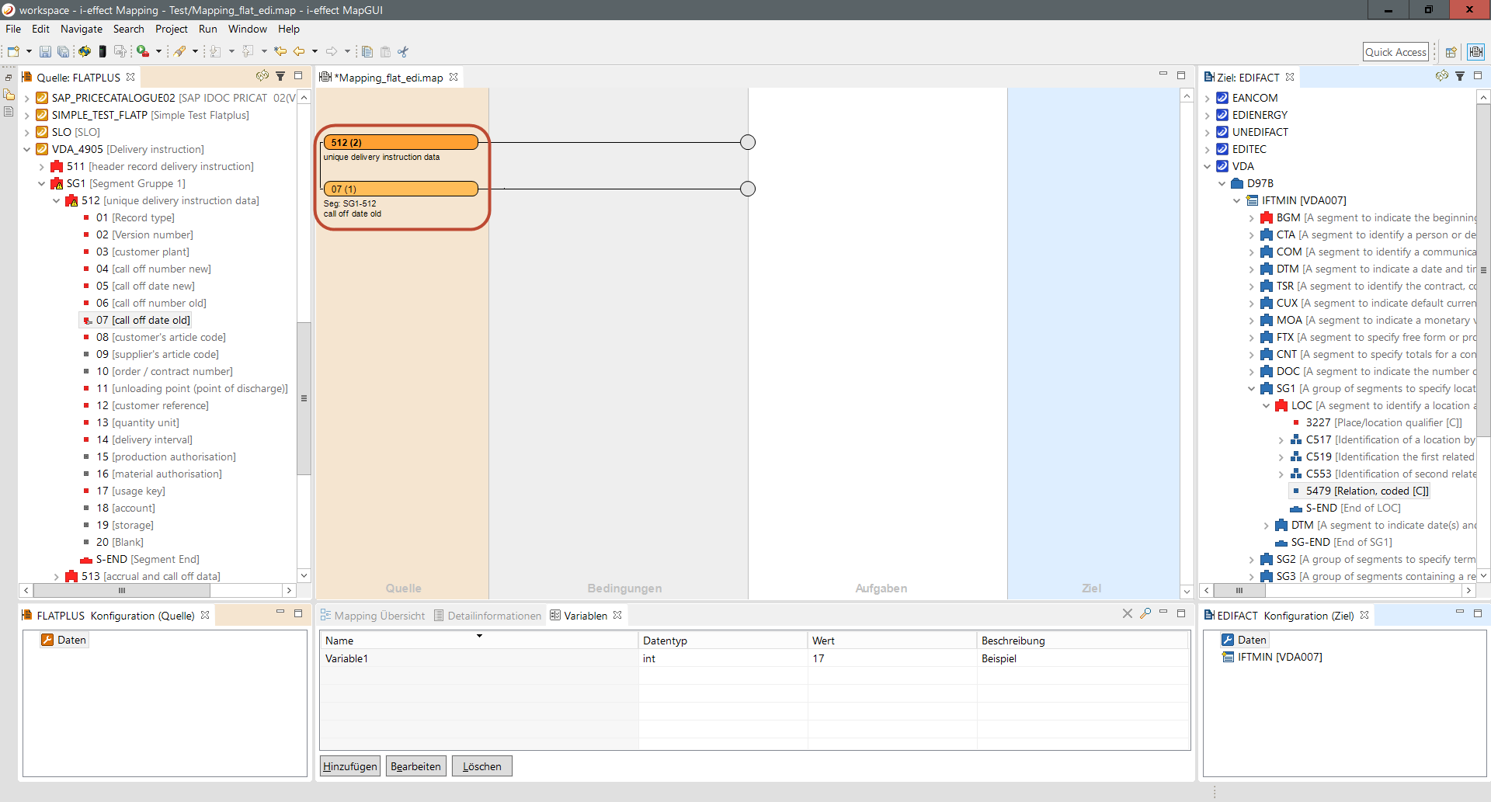This screenshot has width=1491, height=802.
Task: Click the Open Perspective icon
Action: [1451, 52]
